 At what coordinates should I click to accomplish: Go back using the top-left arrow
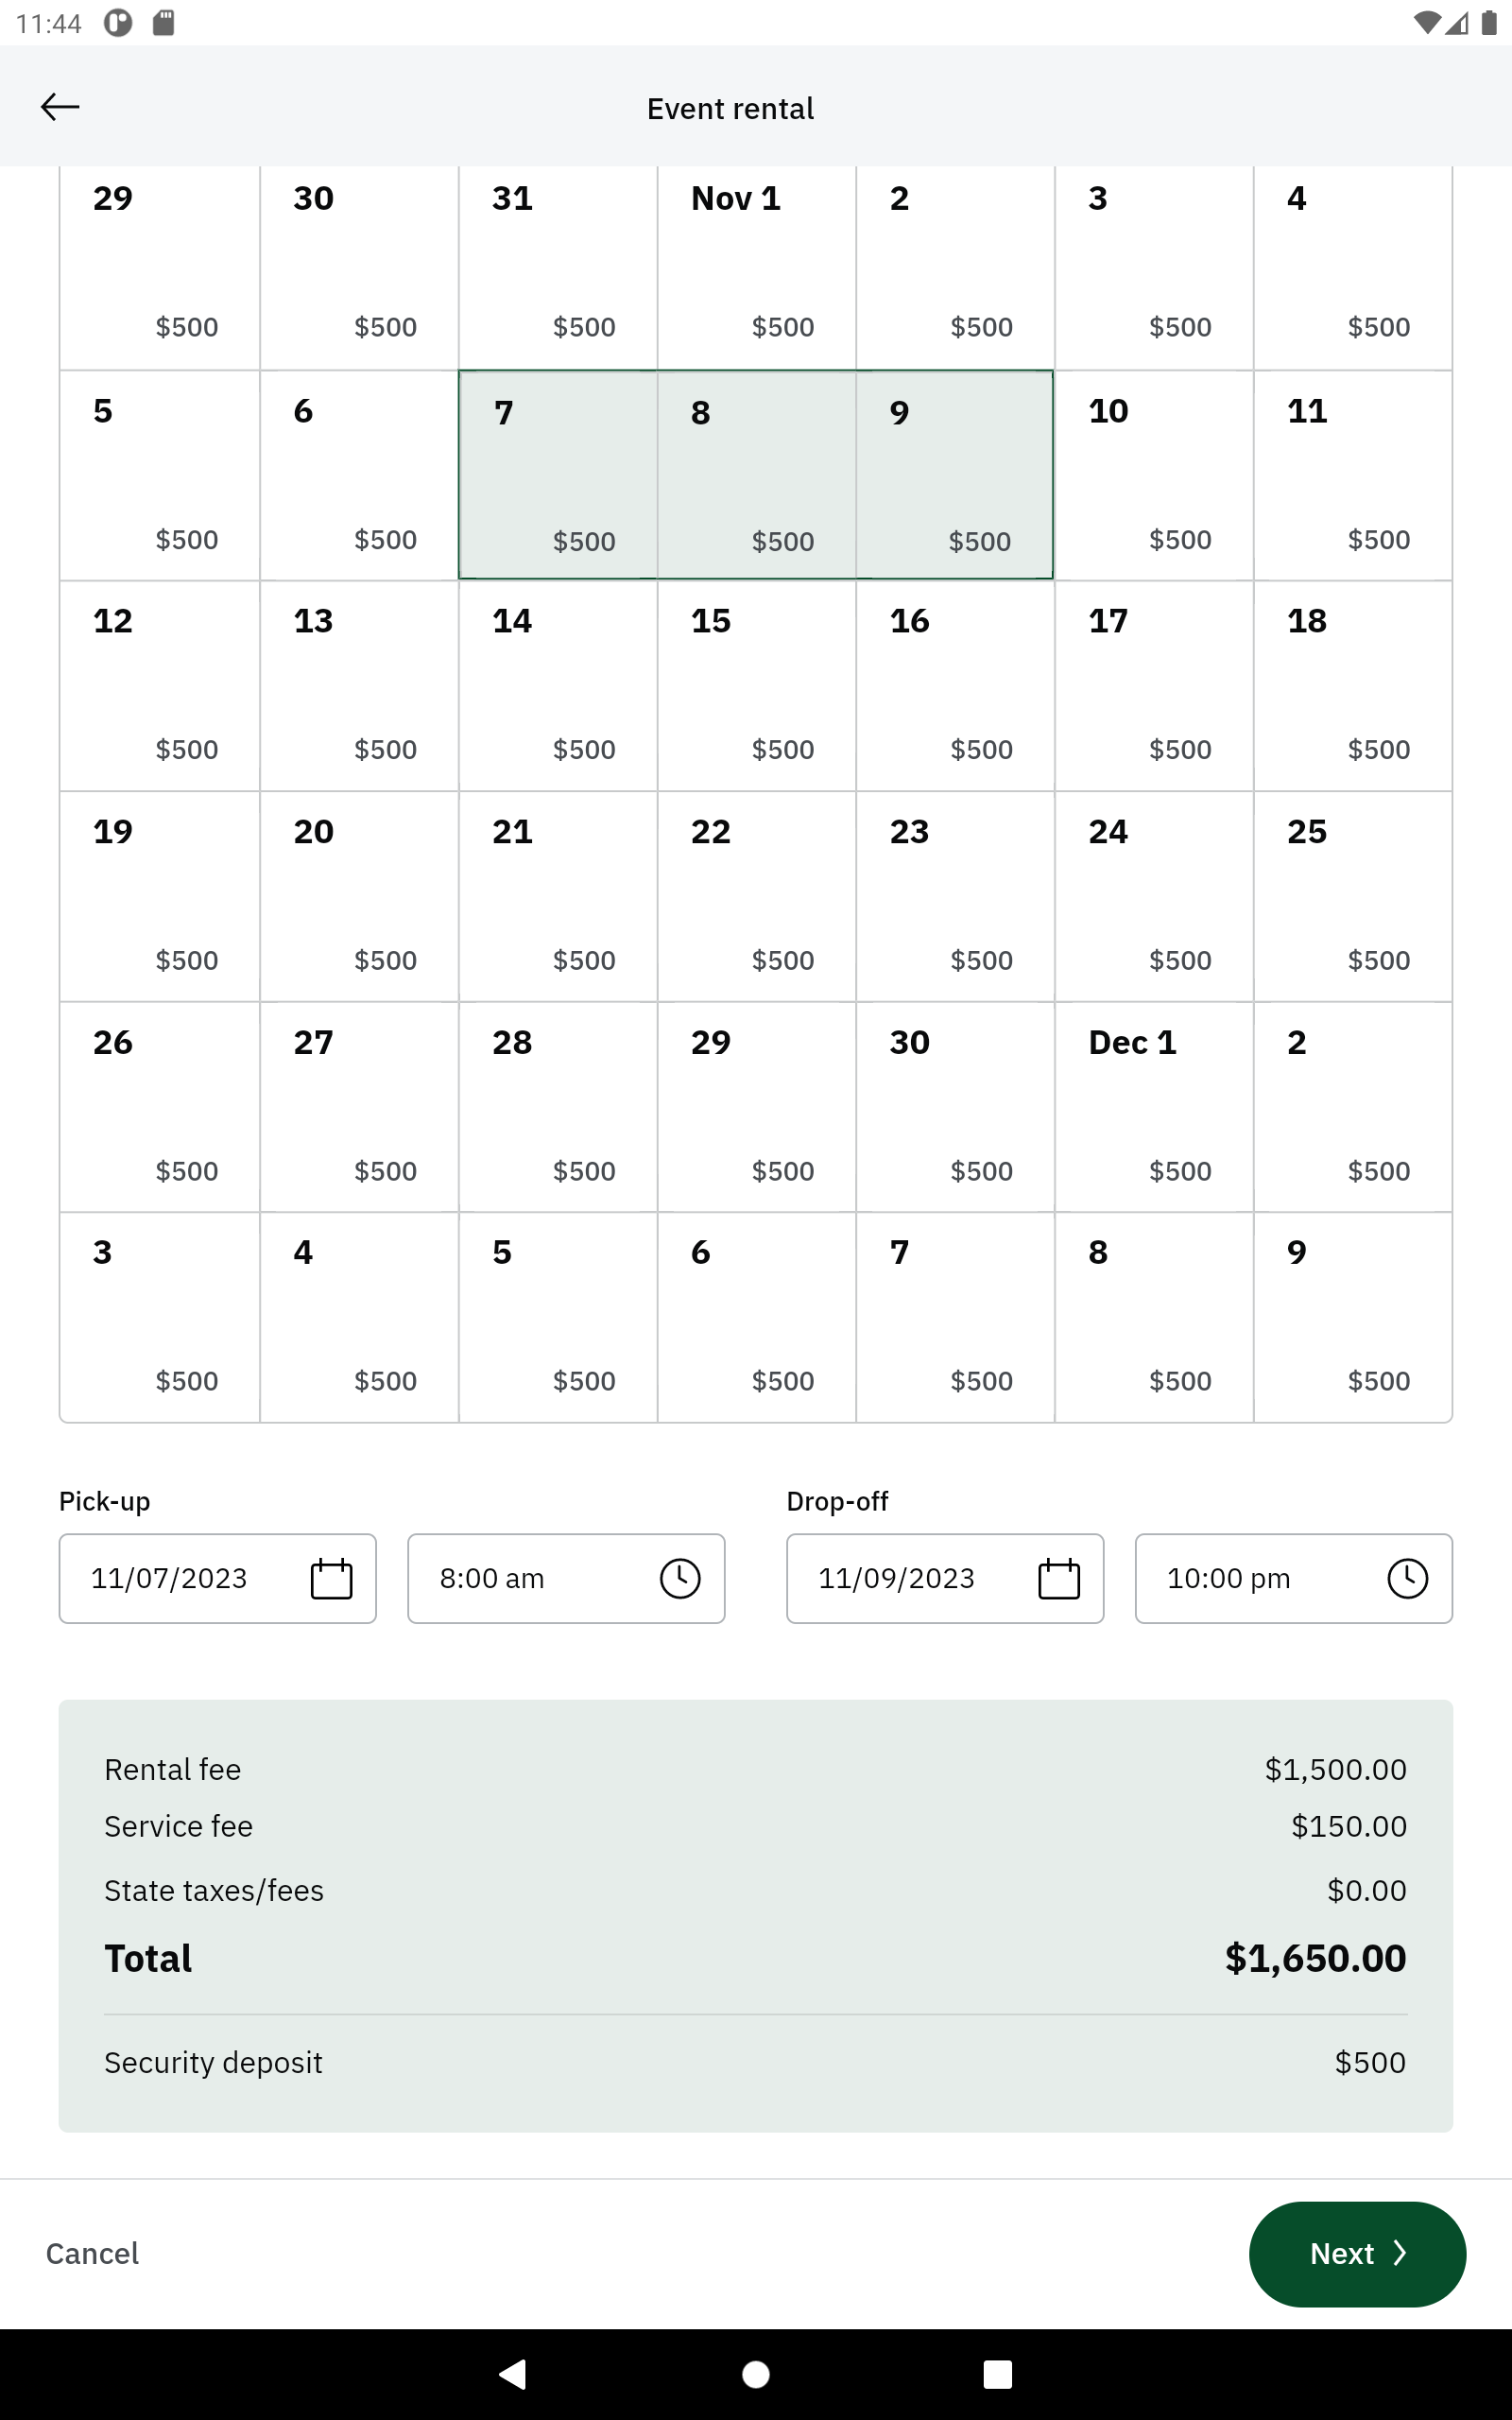60,107
